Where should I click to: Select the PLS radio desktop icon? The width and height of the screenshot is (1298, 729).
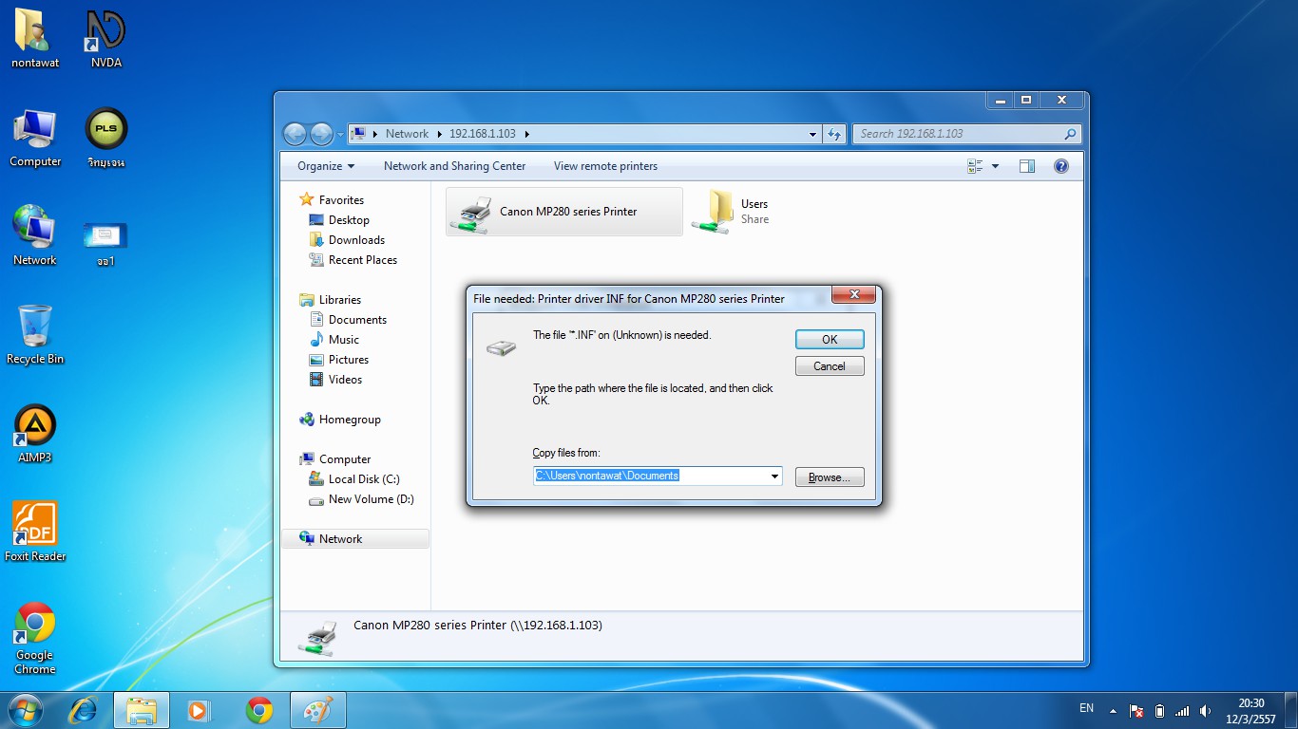tap(105, 138)
